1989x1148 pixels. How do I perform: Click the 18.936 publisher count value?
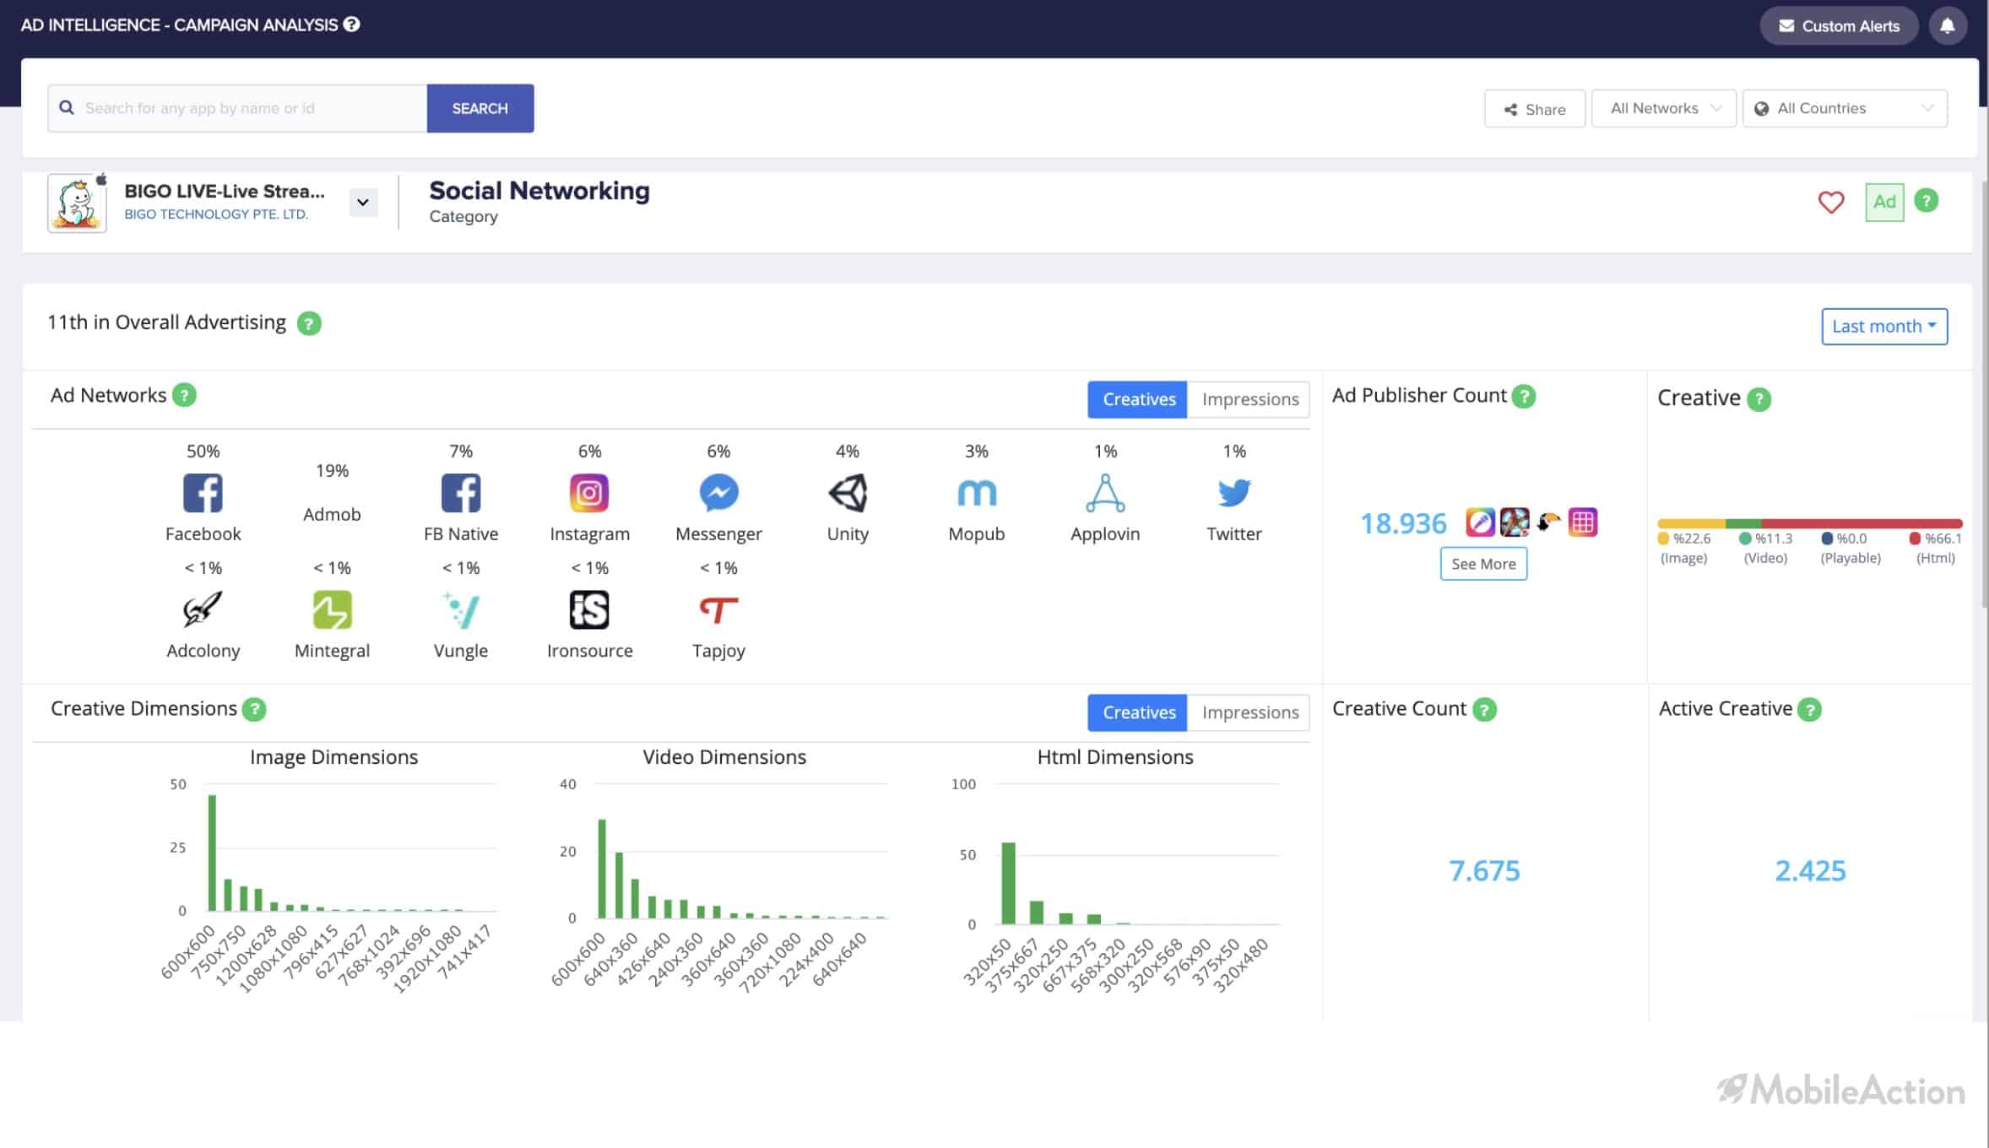tap(1402, 523)
